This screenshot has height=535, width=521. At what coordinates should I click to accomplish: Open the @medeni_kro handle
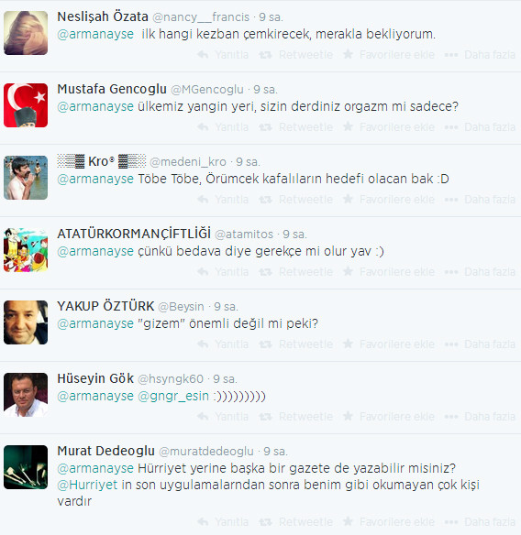188,162
